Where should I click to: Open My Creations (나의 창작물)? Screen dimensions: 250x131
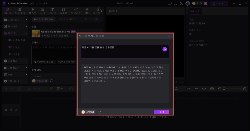[x=14, y=54]
